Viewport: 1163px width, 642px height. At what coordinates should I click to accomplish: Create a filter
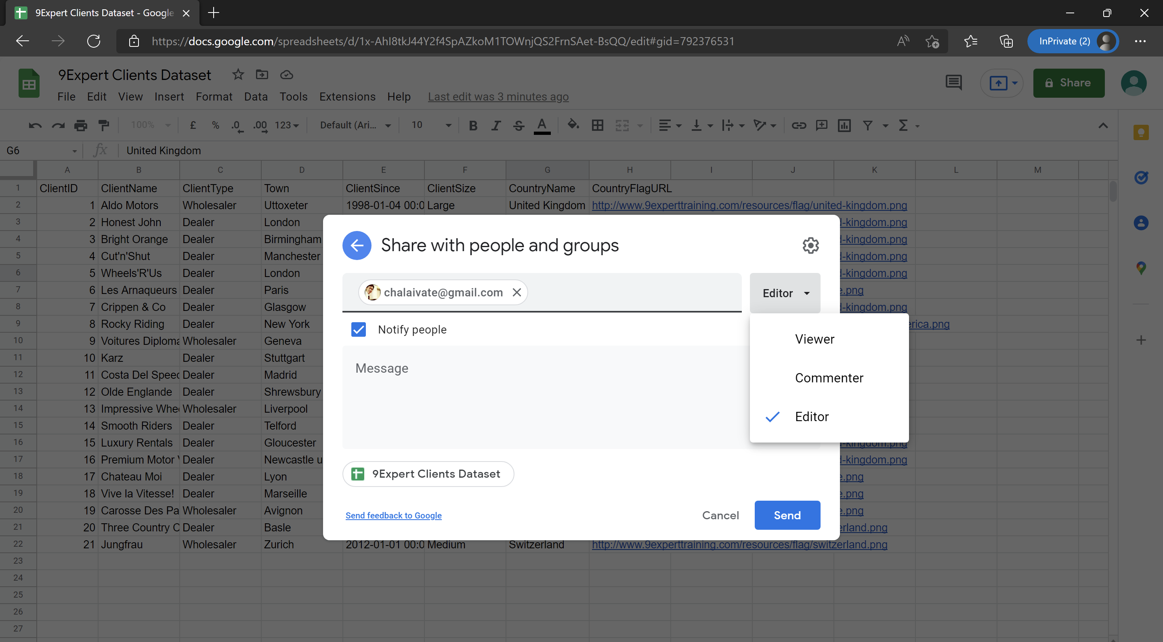coord(868,126)
